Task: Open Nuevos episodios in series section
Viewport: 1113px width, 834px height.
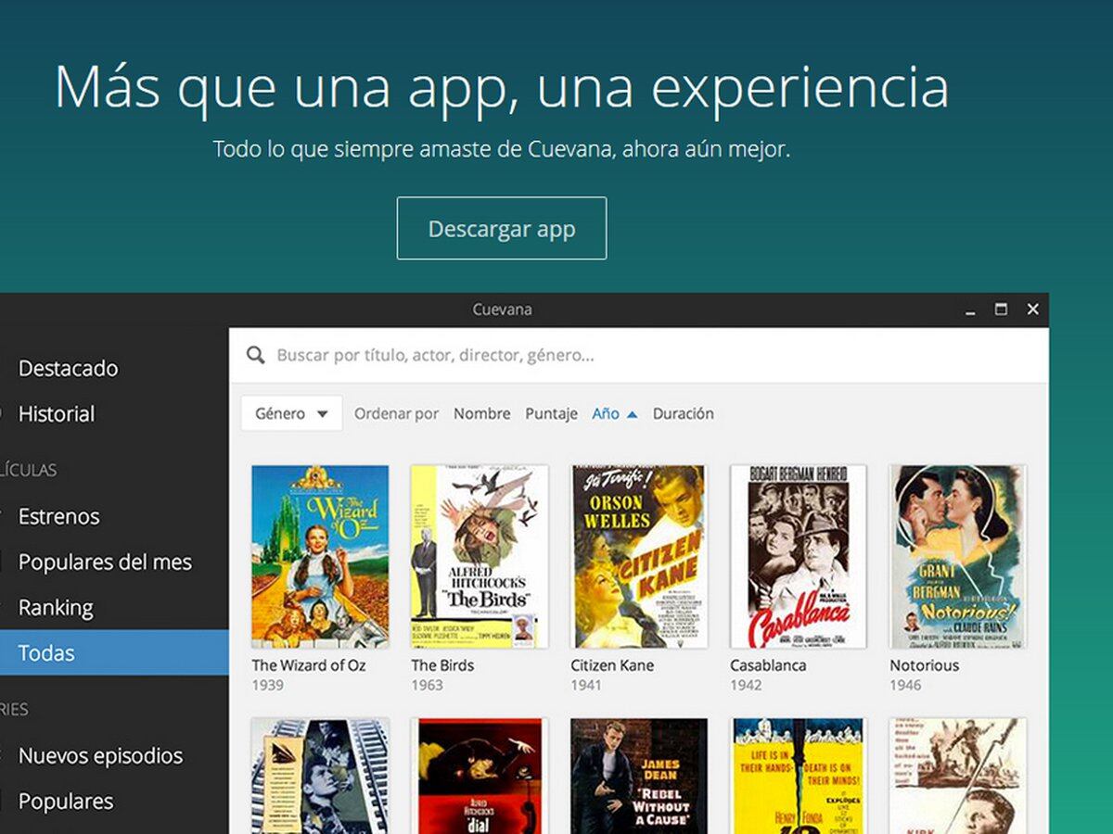Action: [x=101, y=755]
